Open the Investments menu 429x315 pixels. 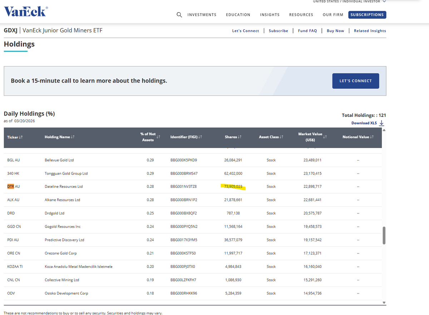tap(202, 15)
